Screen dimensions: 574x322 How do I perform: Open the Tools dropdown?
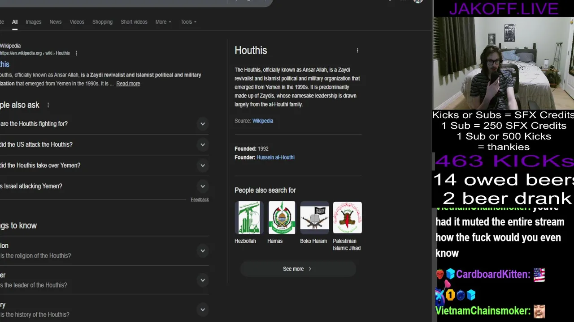point(188,22)
